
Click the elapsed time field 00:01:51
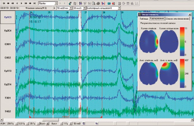(5, 8)
